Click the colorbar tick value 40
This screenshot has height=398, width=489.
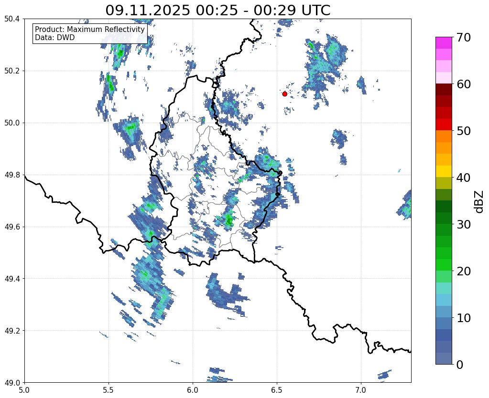[x=463, y=178]
